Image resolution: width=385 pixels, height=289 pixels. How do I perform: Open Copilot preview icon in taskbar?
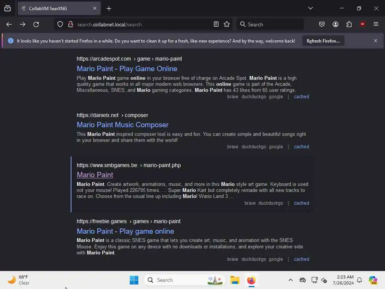point(373,280)
